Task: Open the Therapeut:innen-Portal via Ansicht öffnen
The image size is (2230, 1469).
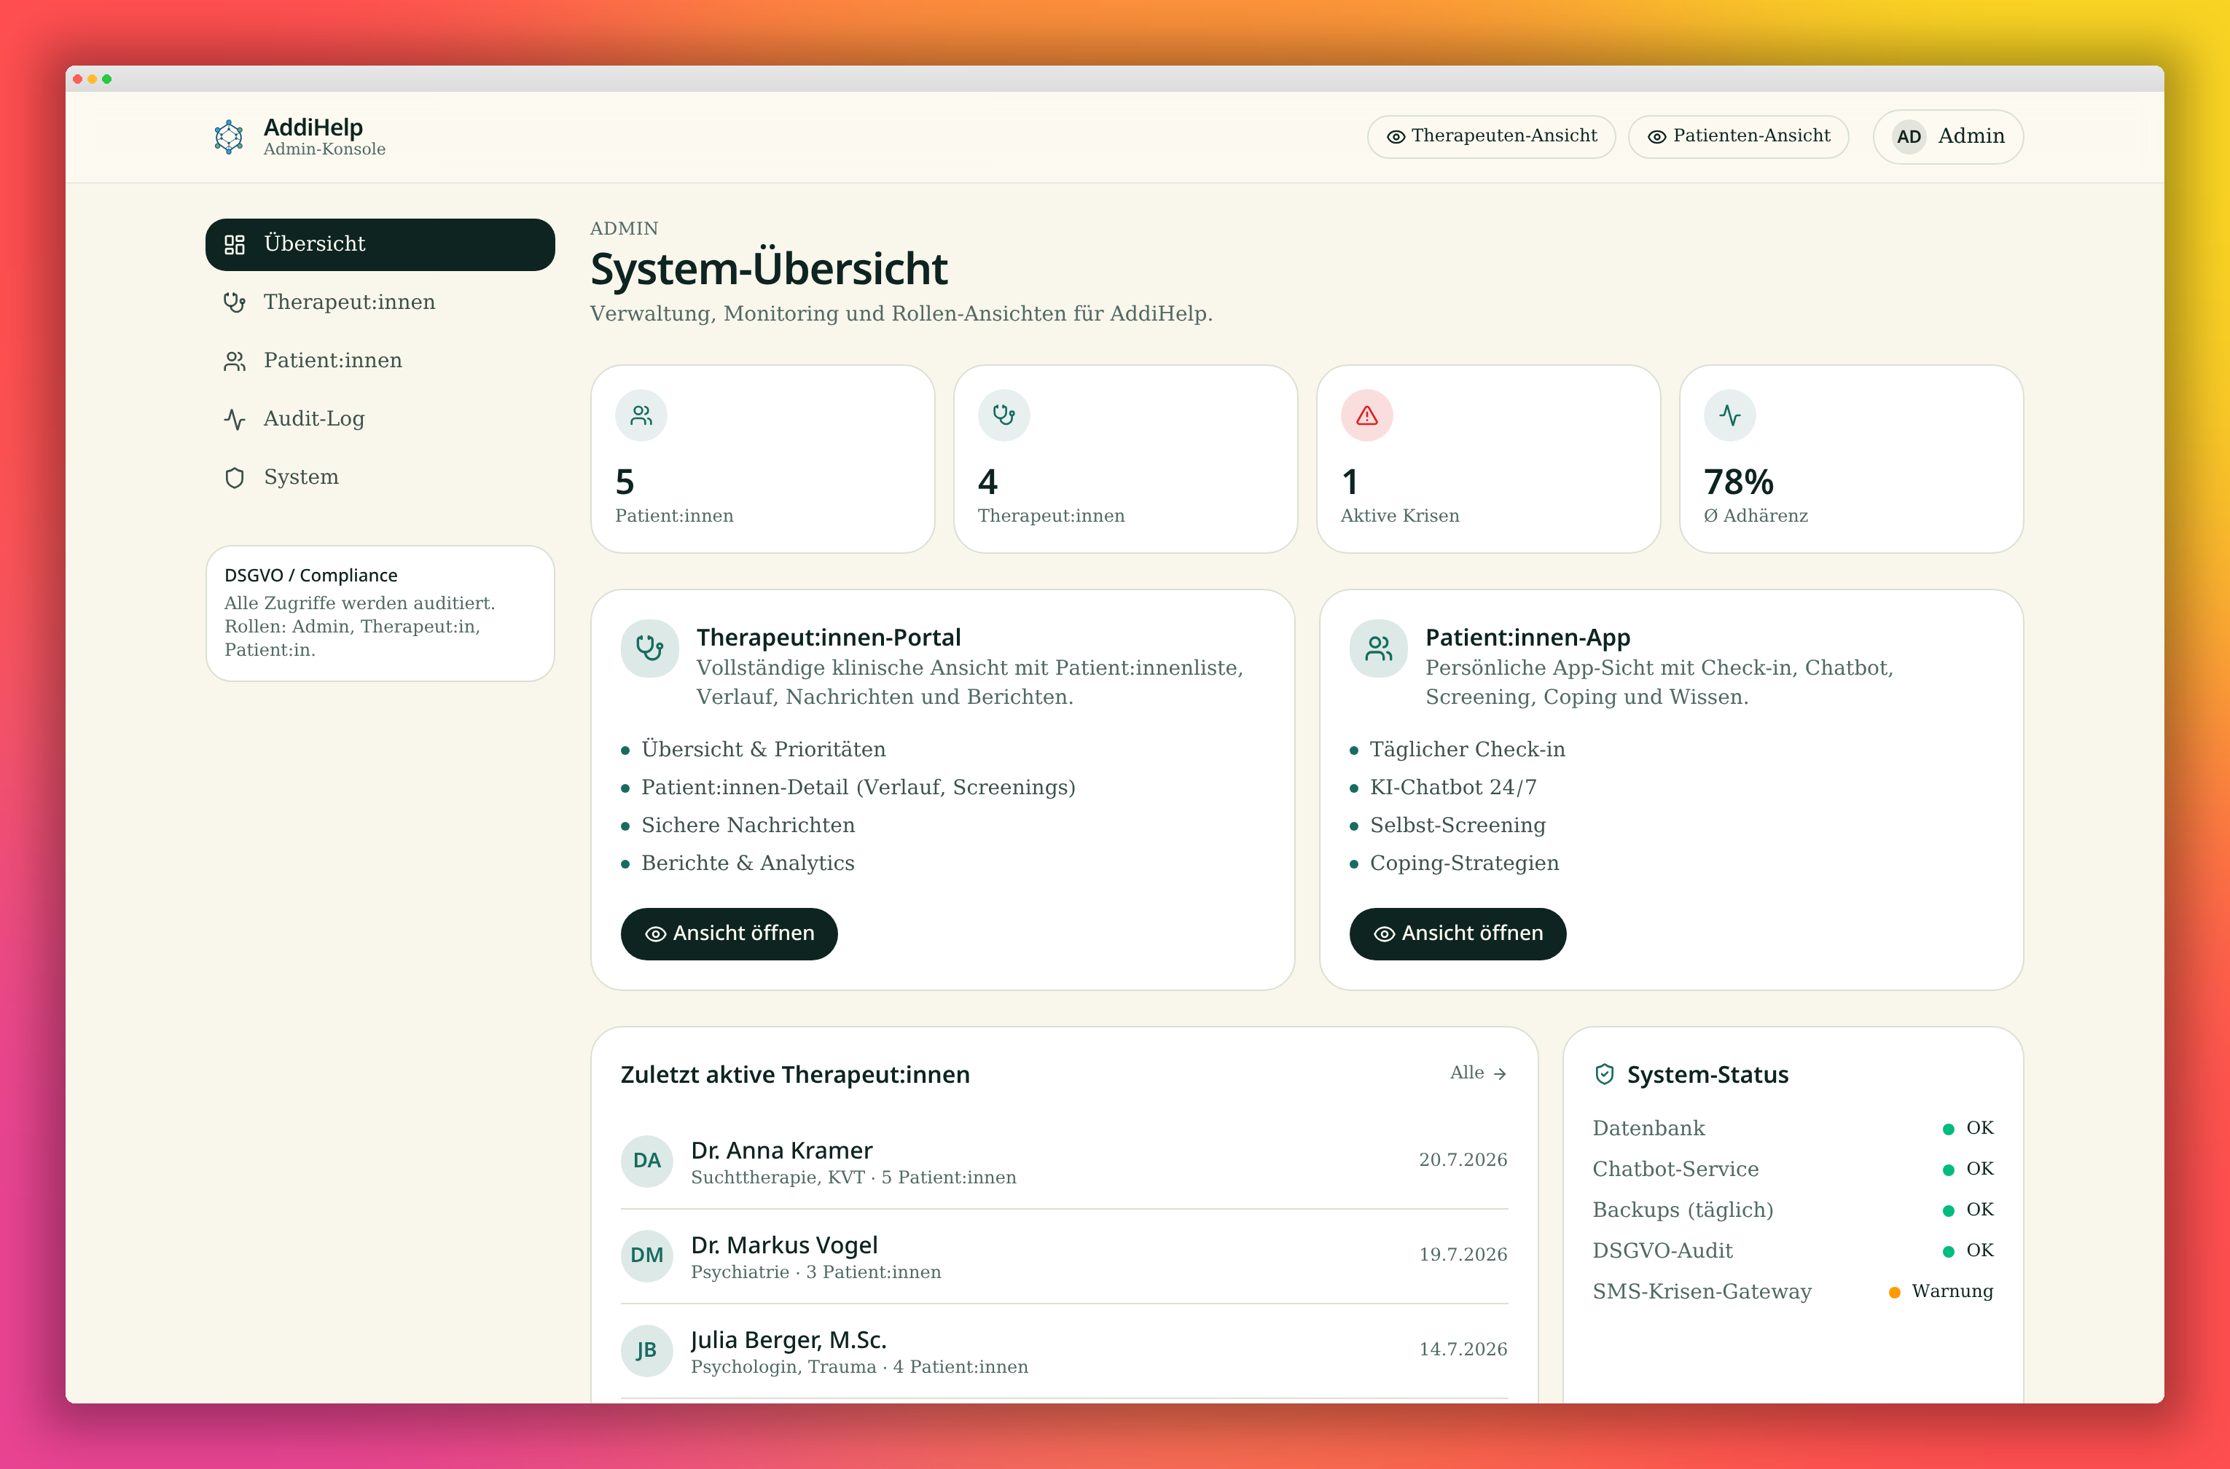Action: coord(729,934)
